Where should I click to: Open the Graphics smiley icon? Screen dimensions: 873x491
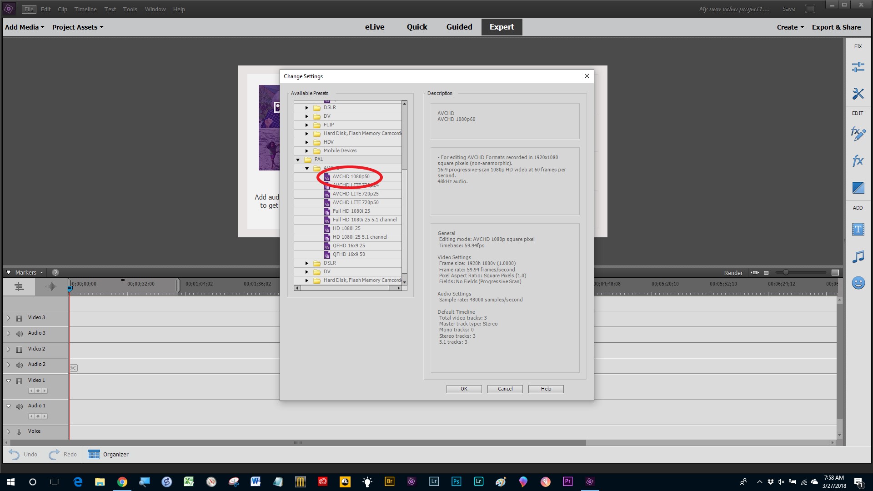click(858, 283)
